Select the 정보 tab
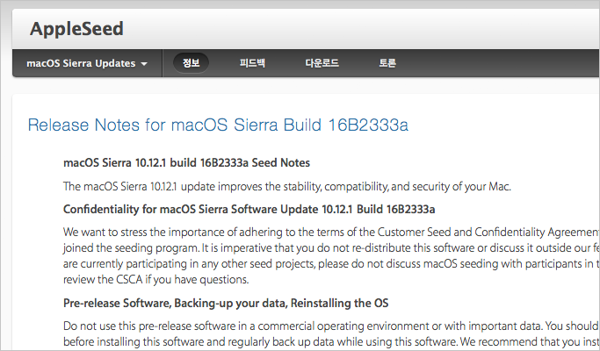The height and width of the screenshot is (351, 600). [191, 62]
